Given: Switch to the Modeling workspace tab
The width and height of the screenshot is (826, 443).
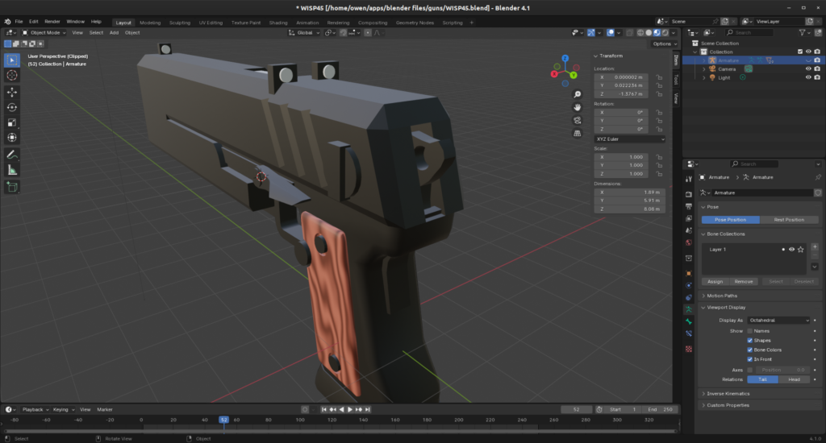Looking at the screenshot, I should pos(150,23).
